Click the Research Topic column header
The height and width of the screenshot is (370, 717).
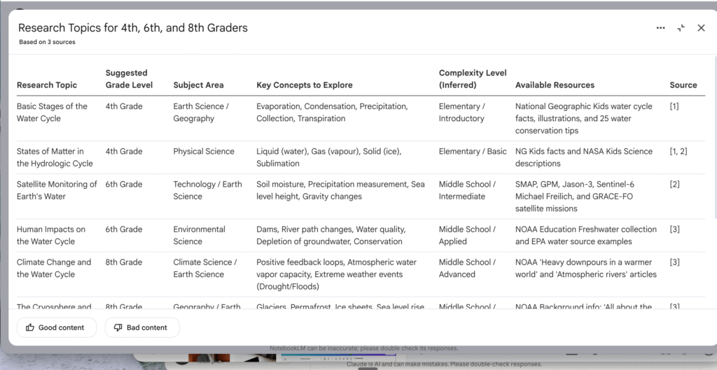pos(47,85)
